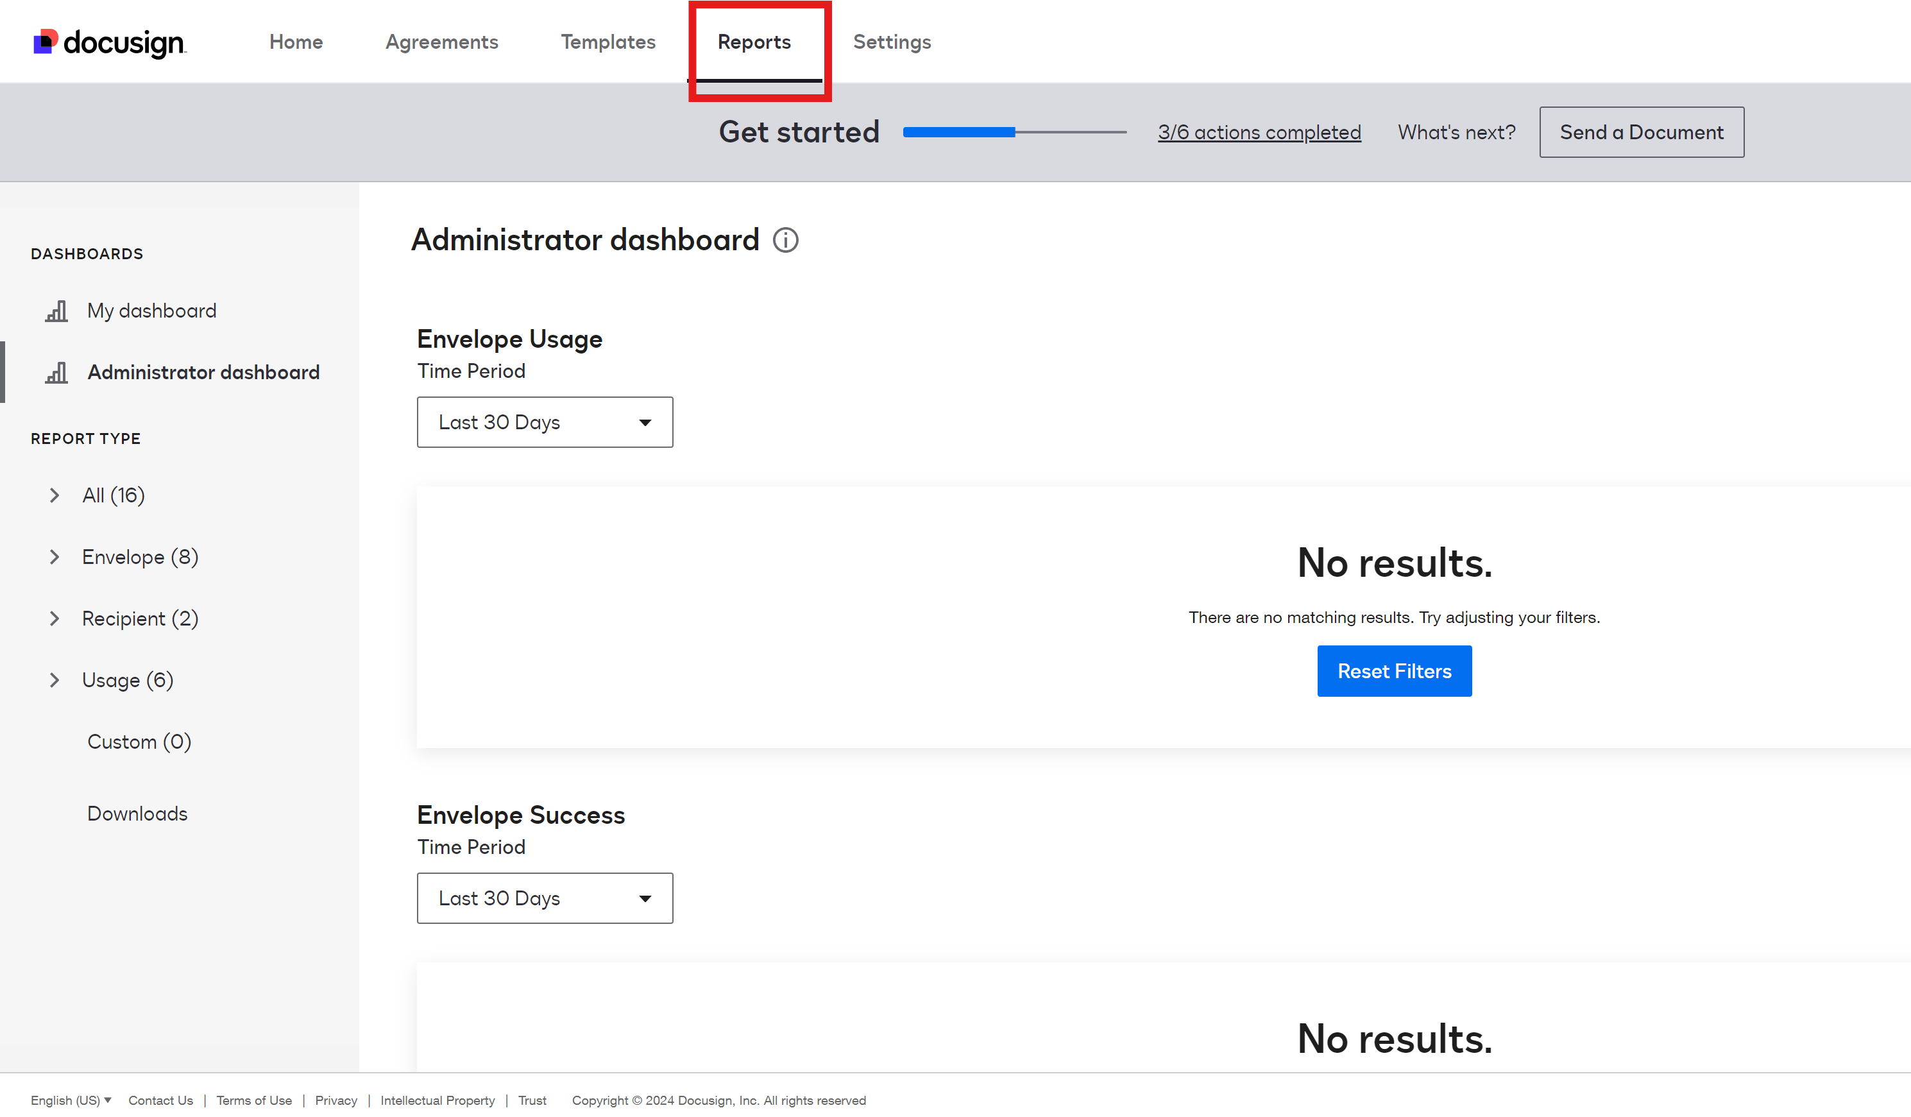Open Custom (0) reports

(x=139, y=742)
